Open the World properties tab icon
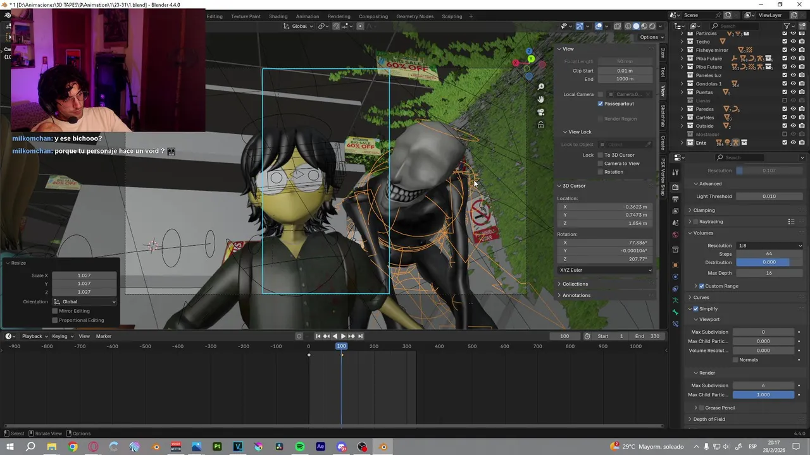 (x=675, y=234)
